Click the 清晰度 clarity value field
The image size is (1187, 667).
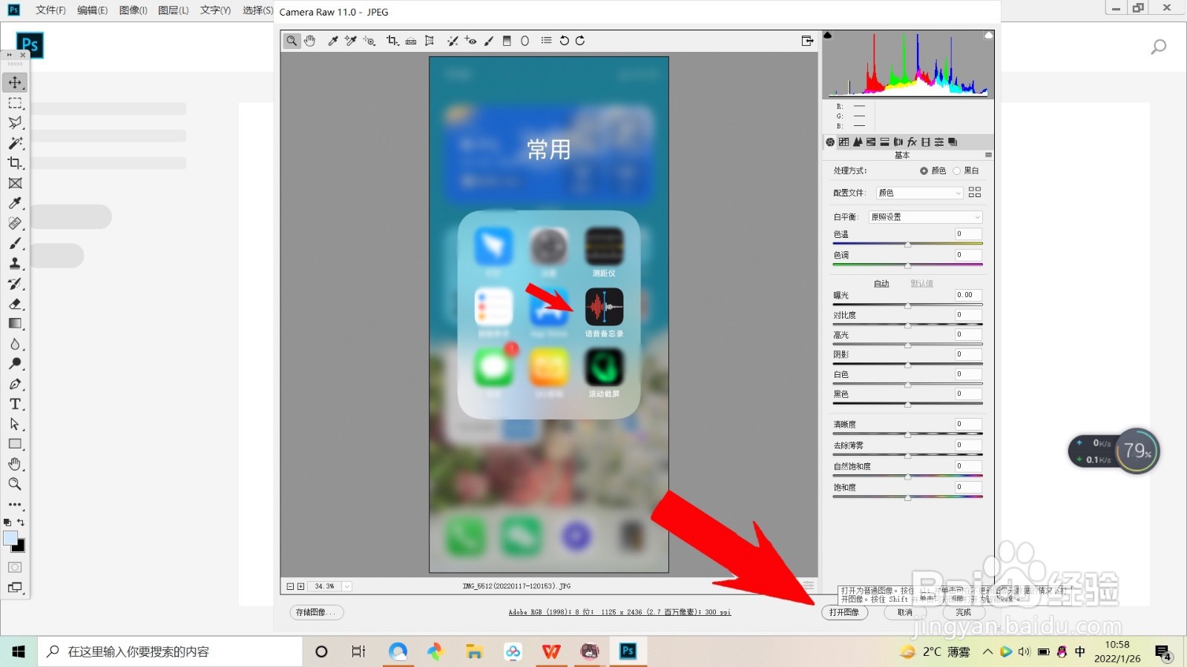[x=968, y=424]
